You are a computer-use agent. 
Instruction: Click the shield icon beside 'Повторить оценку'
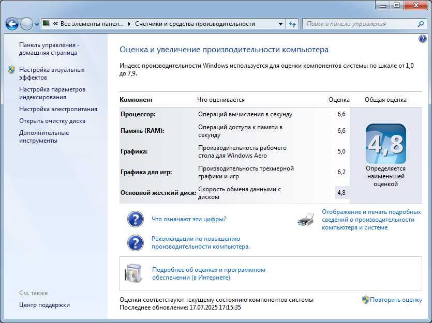pyautogui.click(x=365, y=300)
